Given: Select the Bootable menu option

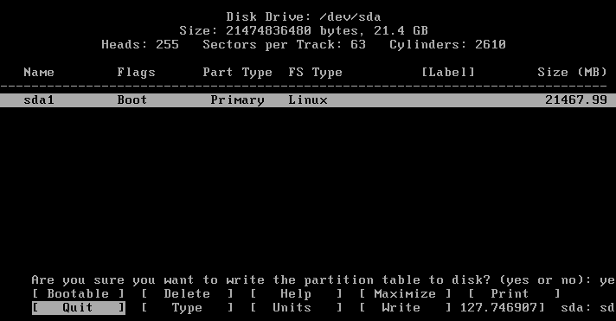Looking at the screenshot, I should click(x=78, y=294).
